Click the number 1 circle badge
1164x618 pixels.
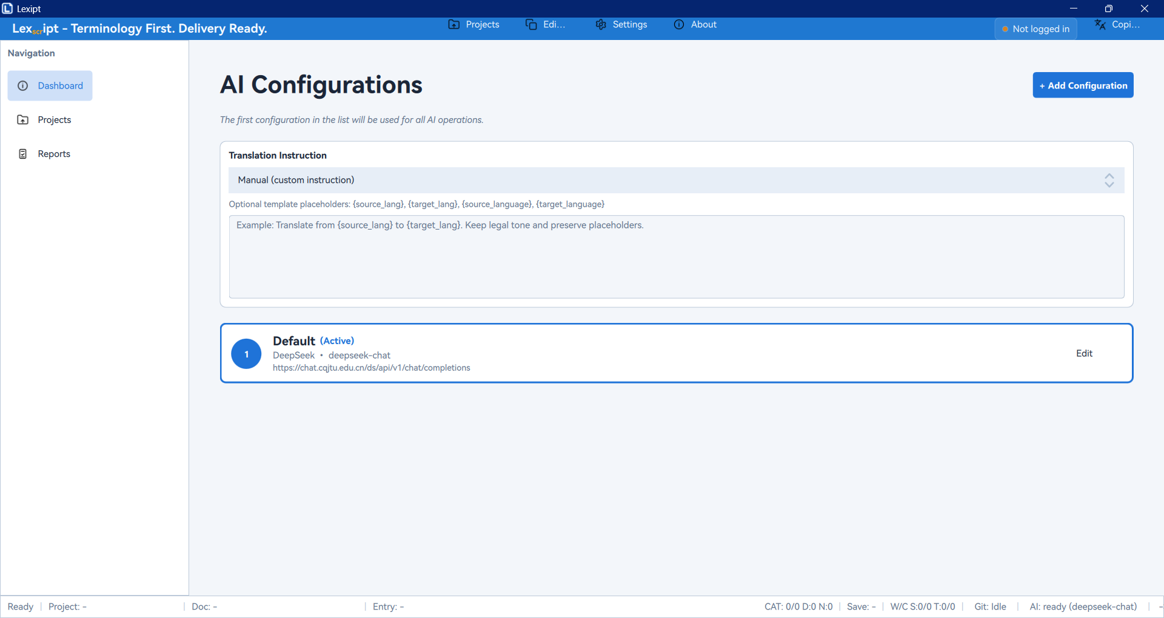point(246,354)
